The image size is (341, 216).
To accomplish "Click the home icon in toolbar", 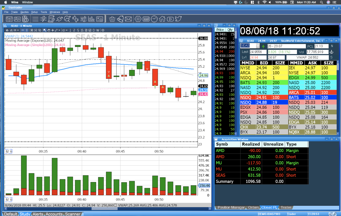I will point(162,19).
